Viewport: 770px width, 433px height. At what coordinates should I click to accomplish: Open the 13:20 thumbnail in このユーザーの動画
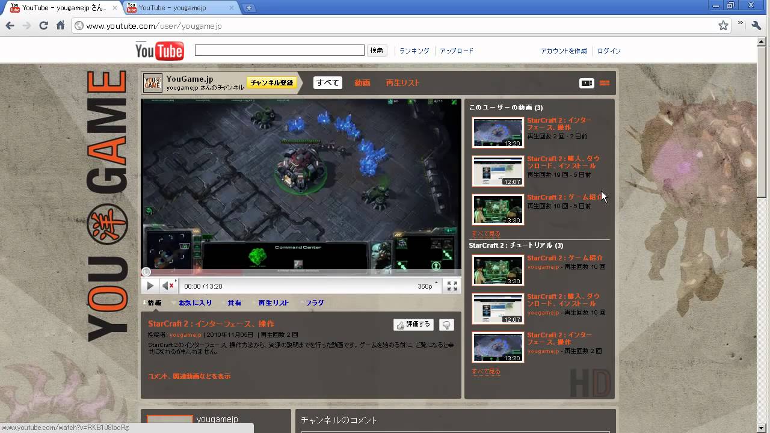498,133
